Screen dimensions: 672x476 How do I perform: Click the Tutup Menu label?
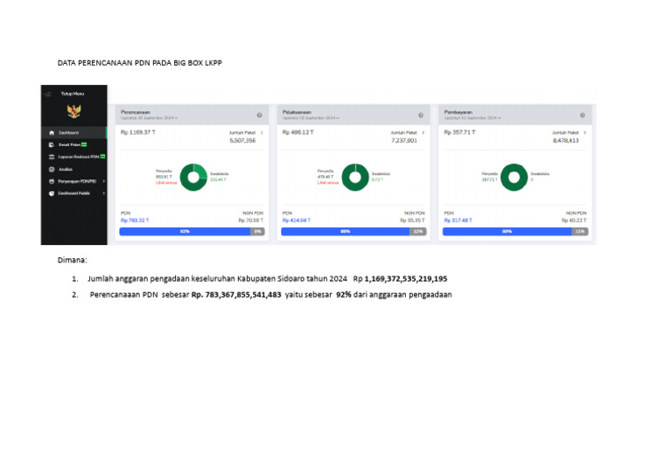point(73,94)
